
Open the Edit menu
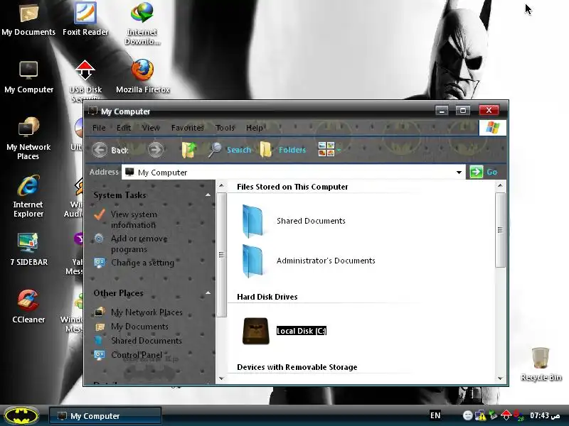[x=124, y=128]
